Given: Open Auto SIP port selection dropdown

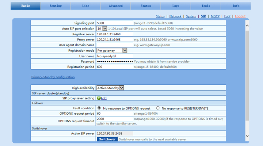Looking at the screenshot, I should [104, 28].
